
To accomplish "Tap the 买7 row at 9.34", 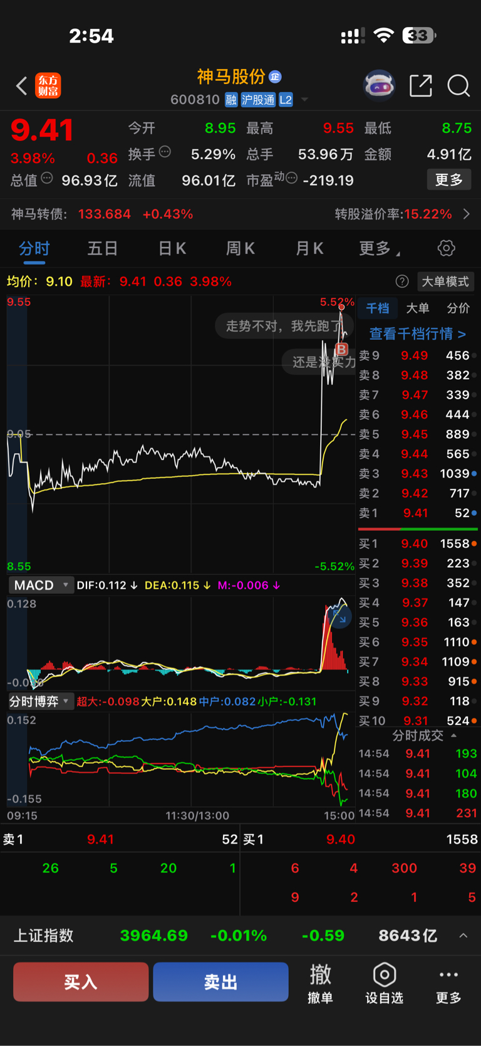I will pos(417,662).
